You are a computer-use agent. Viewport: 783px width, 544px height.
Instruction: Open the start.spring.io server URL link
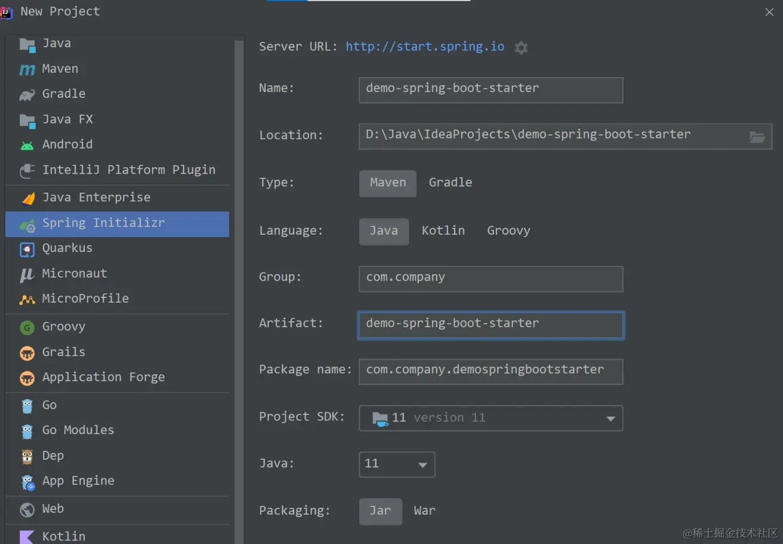(x=425, y=47)
